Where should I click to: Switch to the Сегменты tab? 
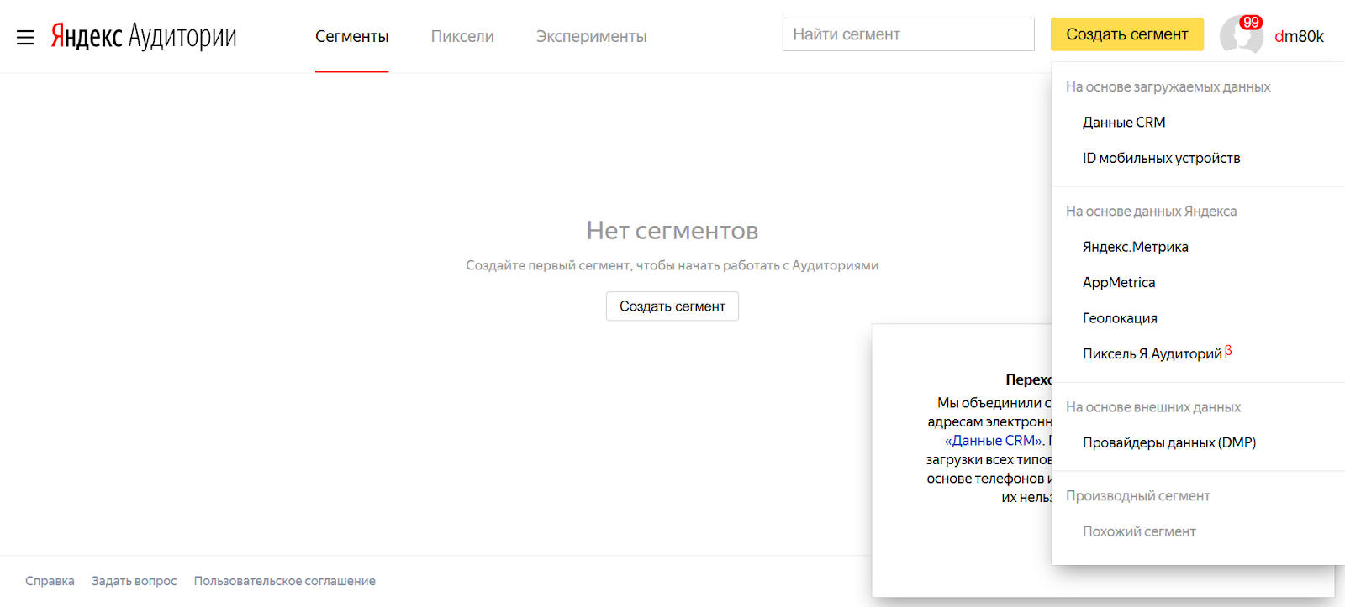click(351, 36)
